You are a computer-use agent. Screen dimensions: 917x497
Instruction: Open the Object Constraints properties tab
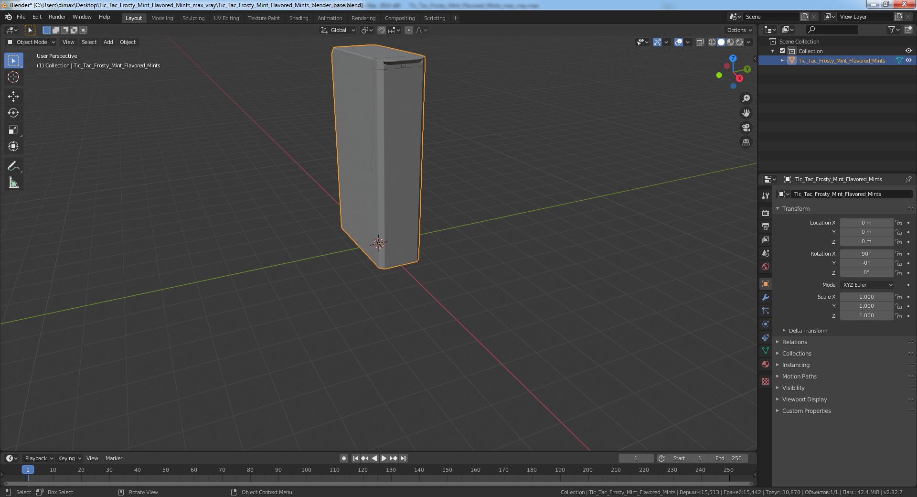[x=766, y=337]
